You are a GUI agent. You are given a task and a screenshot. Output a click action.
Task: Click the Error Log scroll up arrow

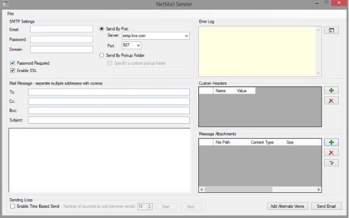click(x=318, y=30)
